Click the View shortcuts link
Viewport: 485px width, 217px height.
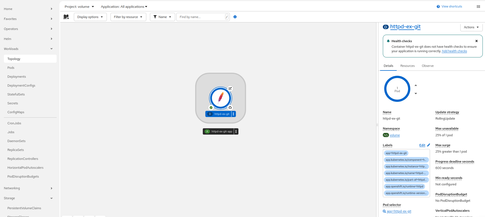(452, 7)
